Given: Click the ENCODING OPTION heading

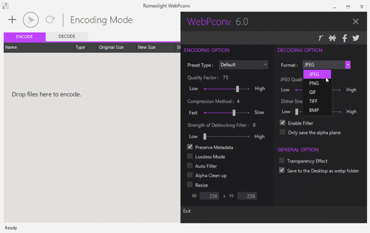Looking at the screenshot, I should click(207, 50).
